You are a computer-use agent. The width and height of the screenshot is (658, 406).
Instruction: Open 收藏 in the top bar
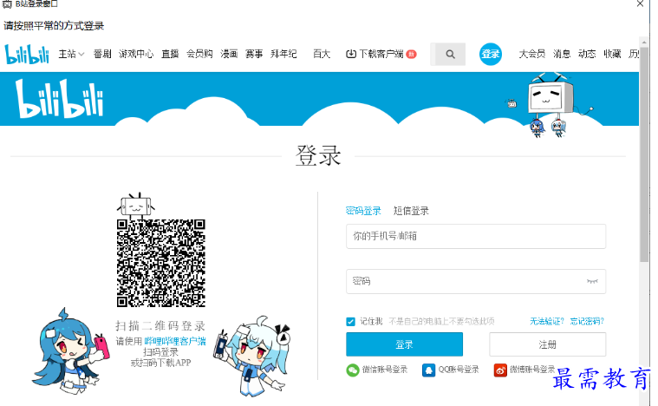[612, 54]
